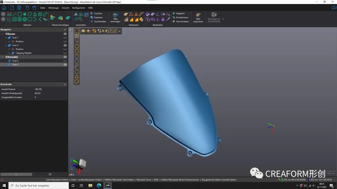Image resolution: width=337 pixels, height=189 pixels.
Task: Hide the VXmodel group with eye icon
Action: 65,57
